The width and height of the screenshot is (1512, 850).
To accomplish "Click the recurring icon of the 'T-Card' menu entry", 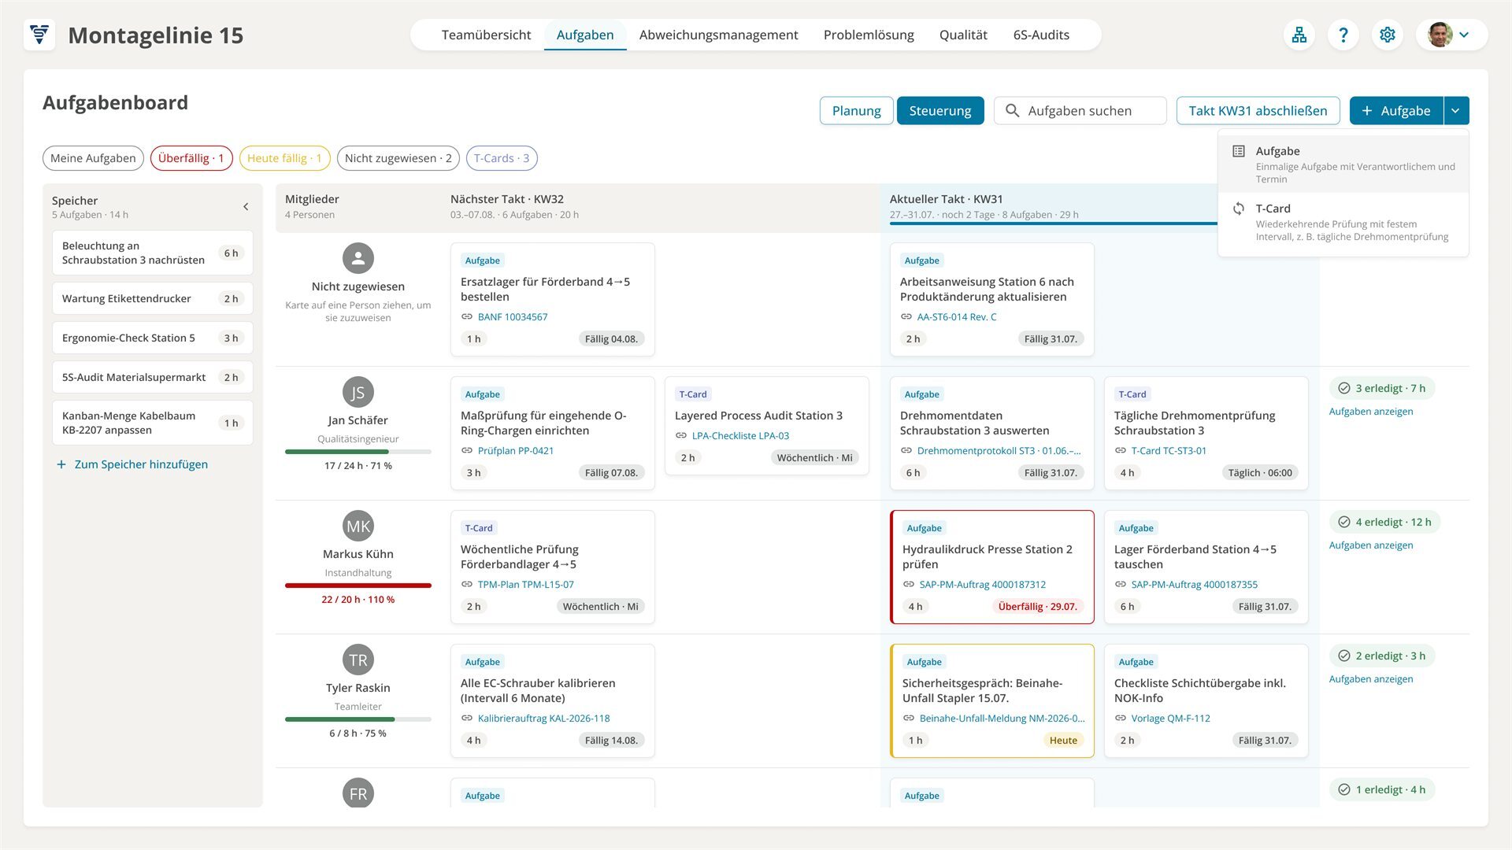I will pyautogui.click(x=1239, y=209).
